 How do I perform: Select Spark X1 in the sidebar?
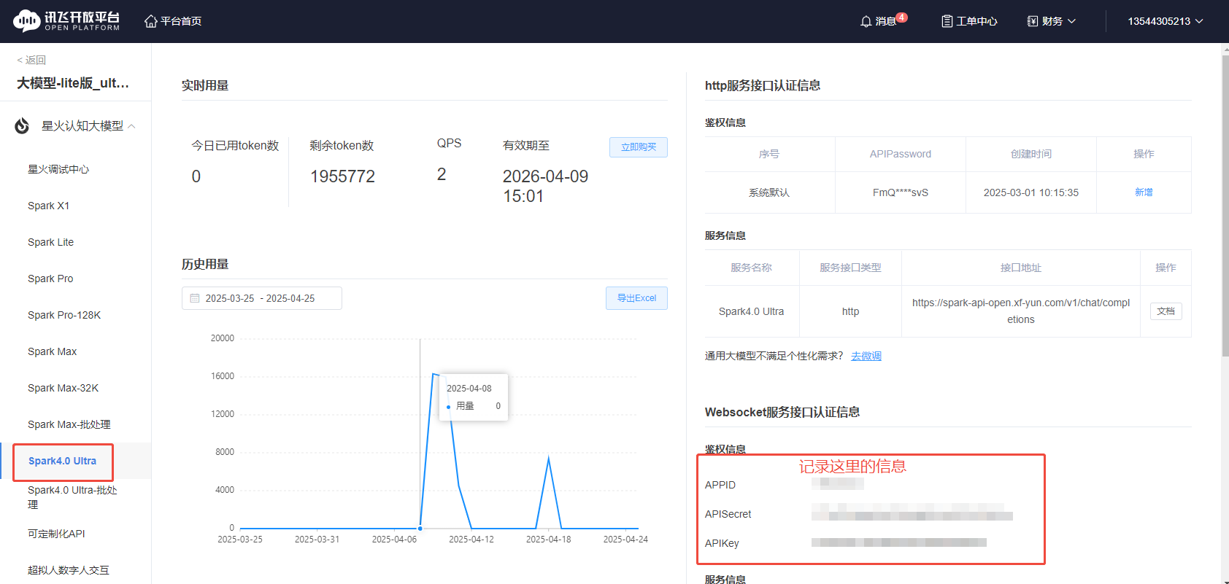(x=49, y=206)
